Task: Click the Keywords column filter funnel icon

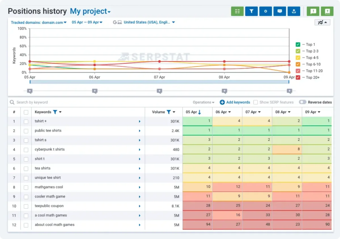Action: (x=55, y=112)
